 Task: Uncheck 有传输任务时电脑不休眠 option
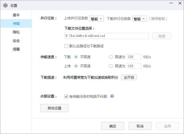click(x=66, y=96)
